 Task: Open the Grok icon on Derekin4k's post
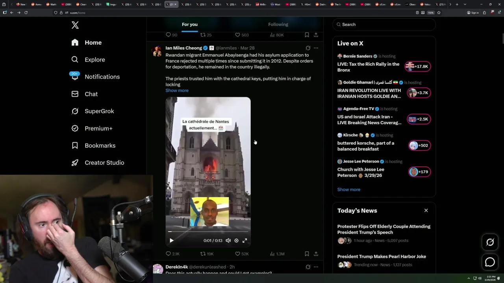(x=308, y=267)
